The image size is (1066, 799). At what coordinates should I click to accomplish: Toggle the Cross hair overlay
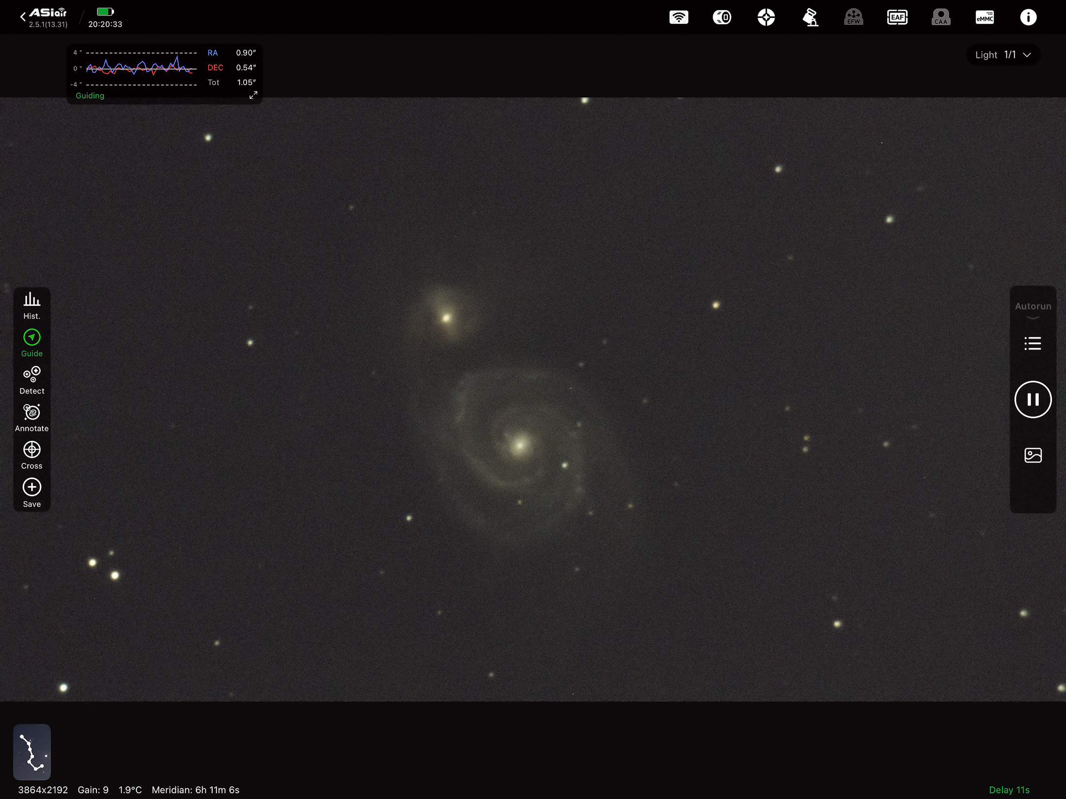click(x=32, y=455)
